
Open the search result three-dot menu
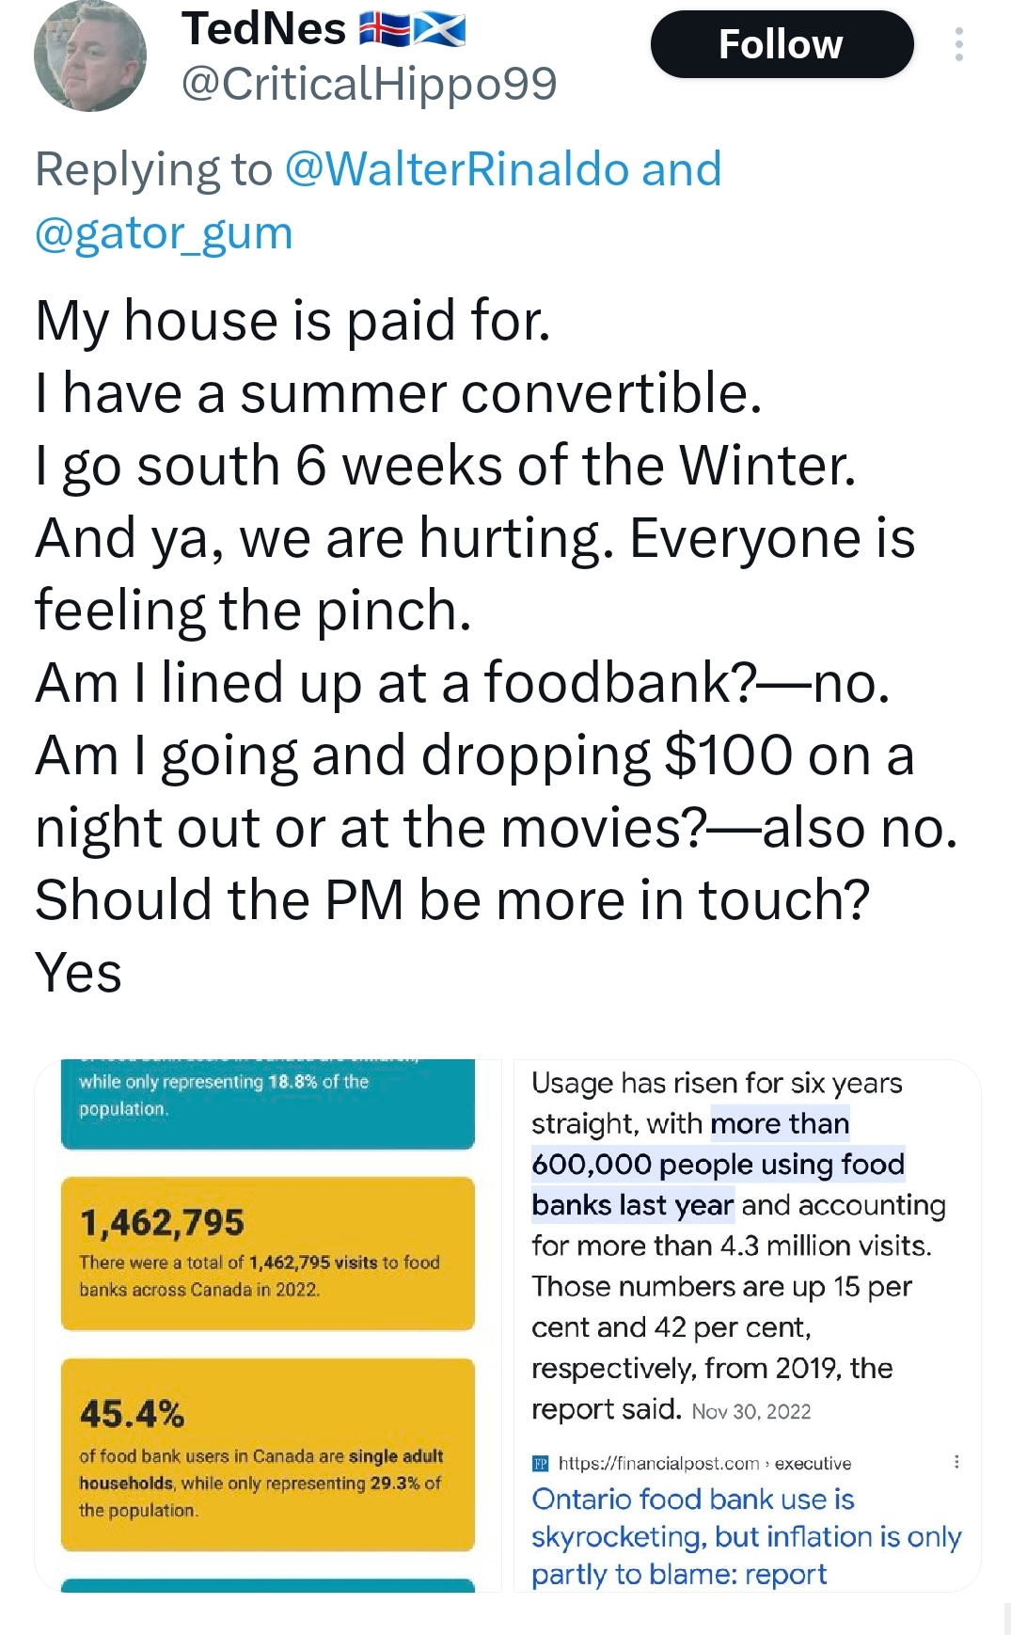click(x=956, y=1462)
